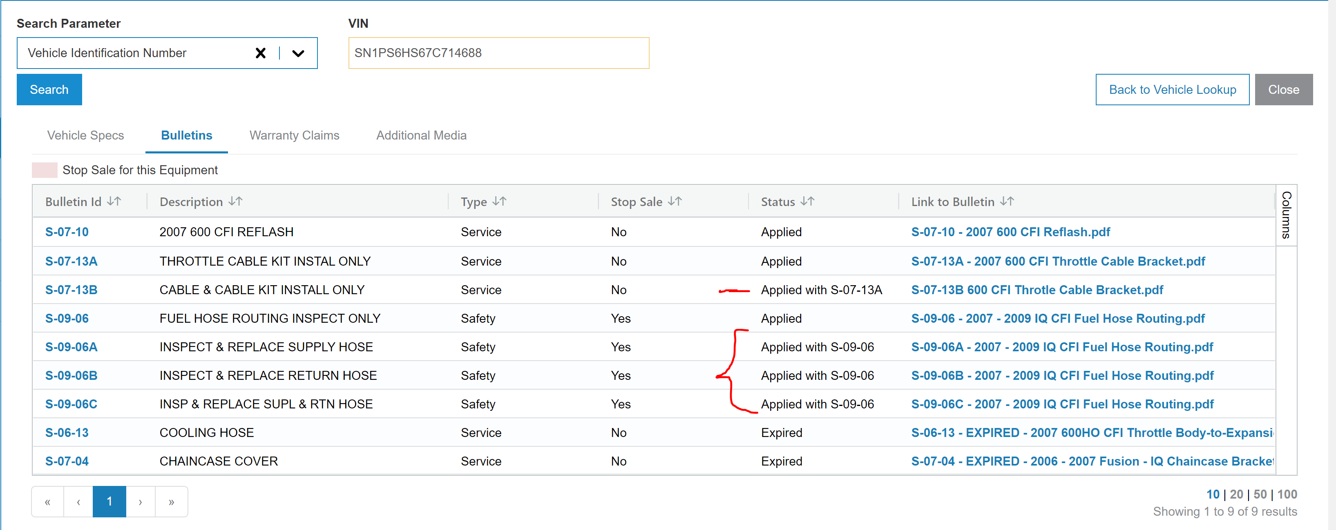Sort by Type column arrows

click(499, 202)
